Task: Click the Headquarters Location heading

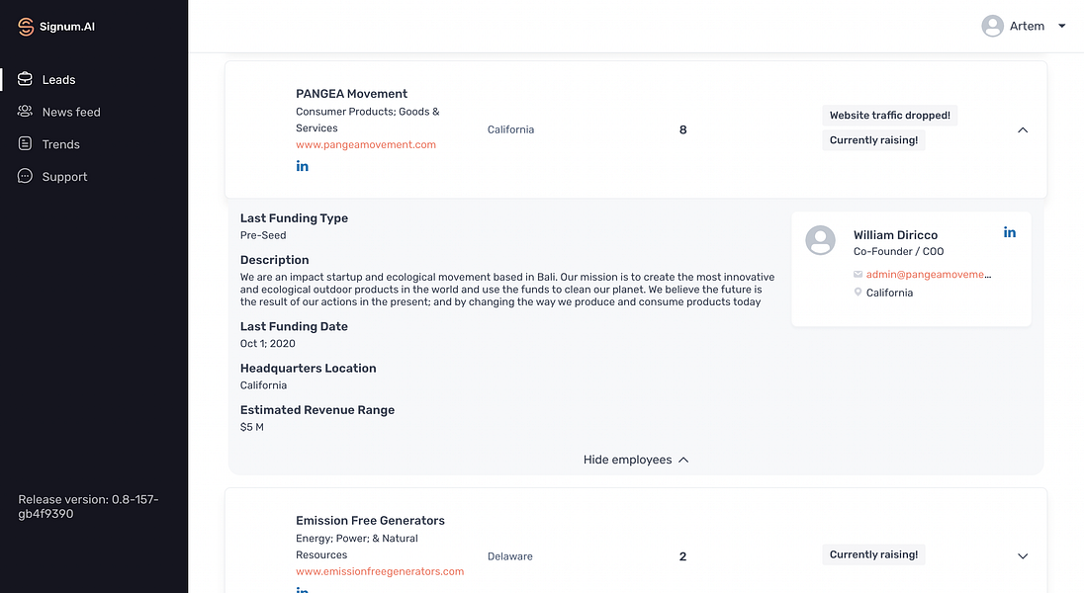Action: [x=309, y=369]
